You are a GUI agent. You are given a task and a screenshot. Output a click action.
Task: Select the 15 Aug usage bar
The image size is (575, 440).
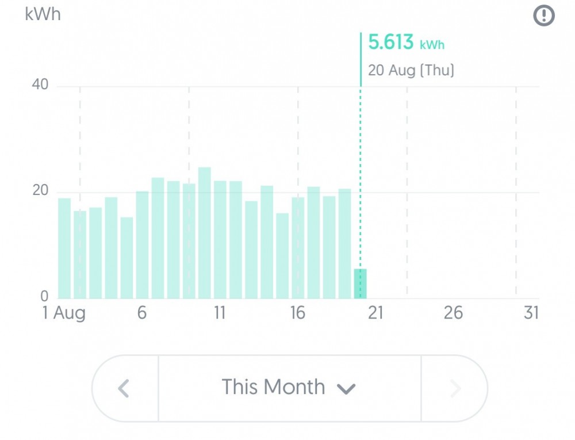(282, 256)
